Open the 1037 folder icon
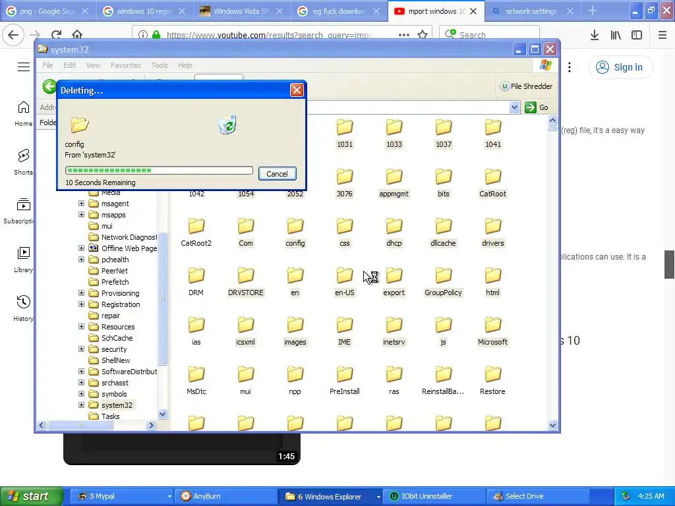Screen dimensions: 675x506 click(444, 127)
